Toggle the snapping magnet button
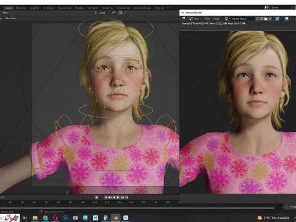Screen dimensions: 296x222 [120, 13]
